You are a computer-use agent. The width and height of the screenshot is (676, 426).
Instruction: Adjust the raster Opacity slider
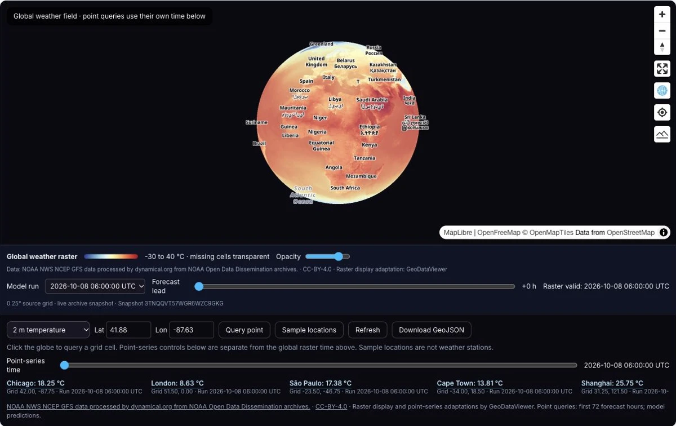(328, 256)
